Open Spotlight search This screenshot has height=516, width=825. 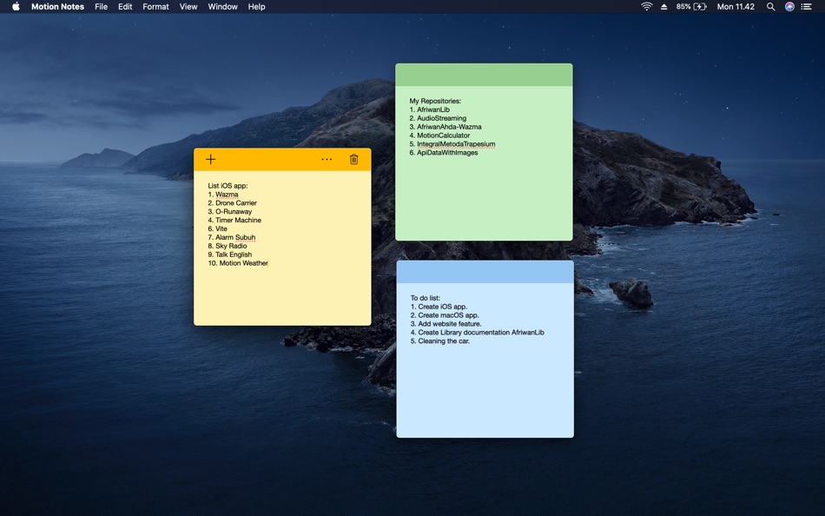pos(770,7)
